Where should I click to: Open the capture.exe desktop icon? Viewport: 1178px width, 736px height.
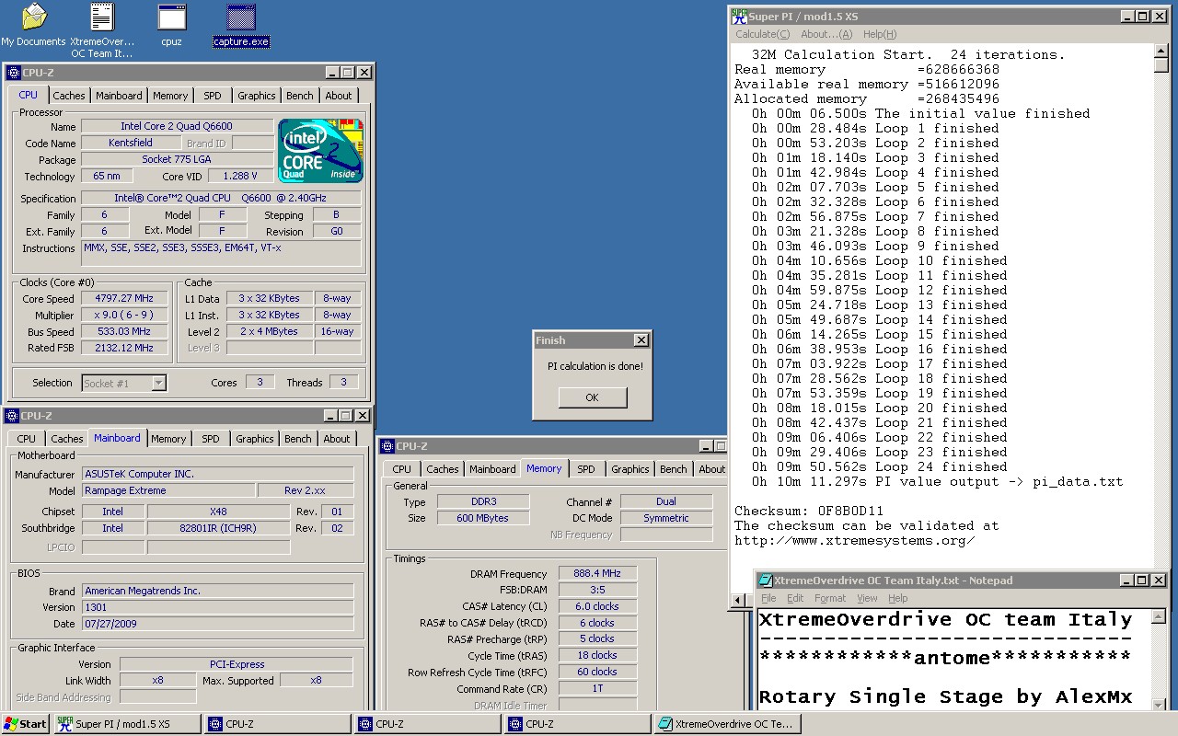[x=241, y=25]
